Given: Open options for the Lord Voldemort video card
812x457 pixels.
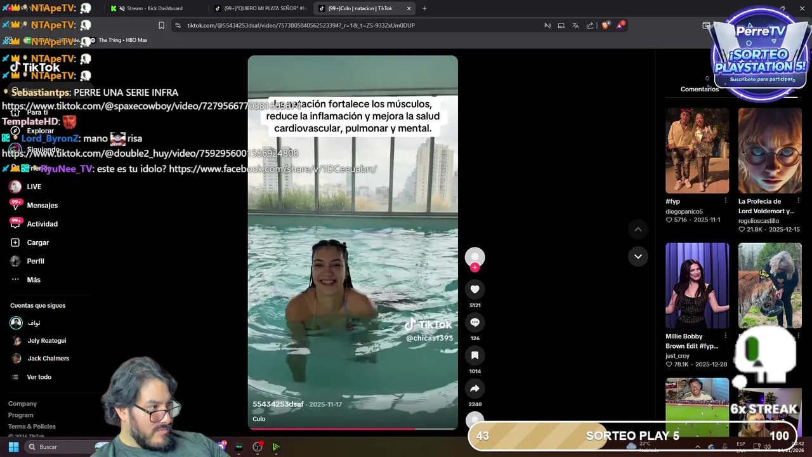Looking at the screenshot, I should point(798,201).
